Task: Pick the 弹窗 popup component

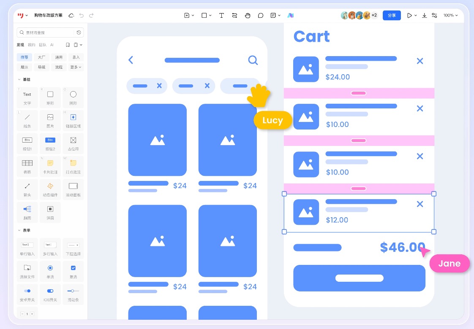Action: [x=50, y=213]
